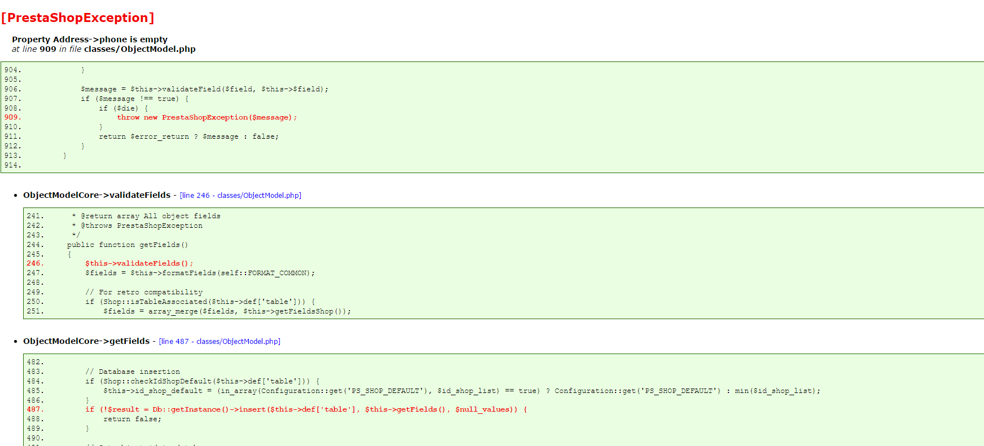The height and width of the screenshot is (446, 984).
Task: Click the "at line 909 in file classes/ObjectModel.php" text
Action: (x=104, y=49)
